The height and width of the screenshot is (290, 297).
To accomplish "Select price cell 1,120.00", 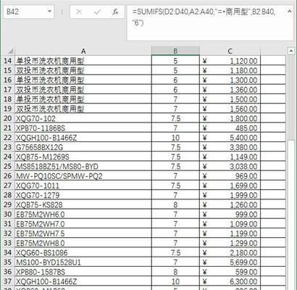I will pos(230,61).
